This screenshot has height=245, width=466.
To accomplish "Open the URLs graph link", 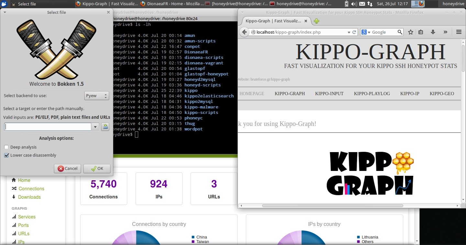I will [24, 234].
